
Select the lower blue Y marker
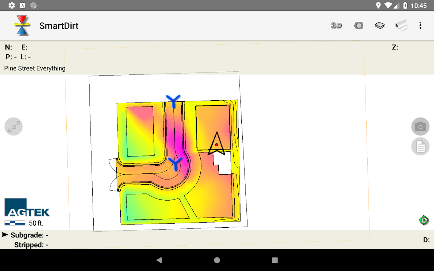[x=175, y=164]
